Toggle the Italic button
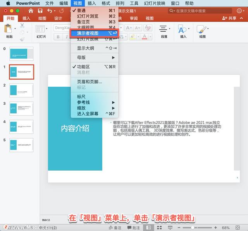 pos(66,37)
